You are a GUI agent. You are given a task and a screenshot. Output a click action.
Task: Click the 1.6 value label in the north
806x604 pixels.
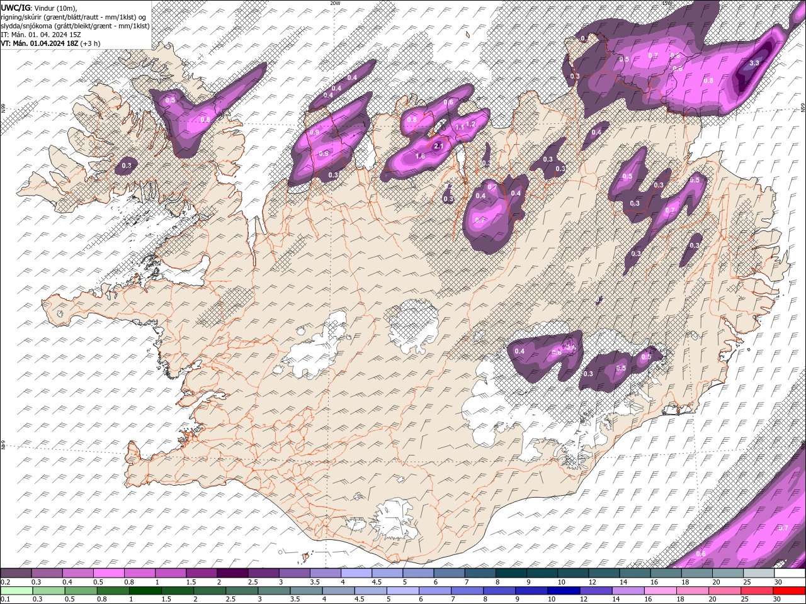pyautogui.click(x=420, y=156)
